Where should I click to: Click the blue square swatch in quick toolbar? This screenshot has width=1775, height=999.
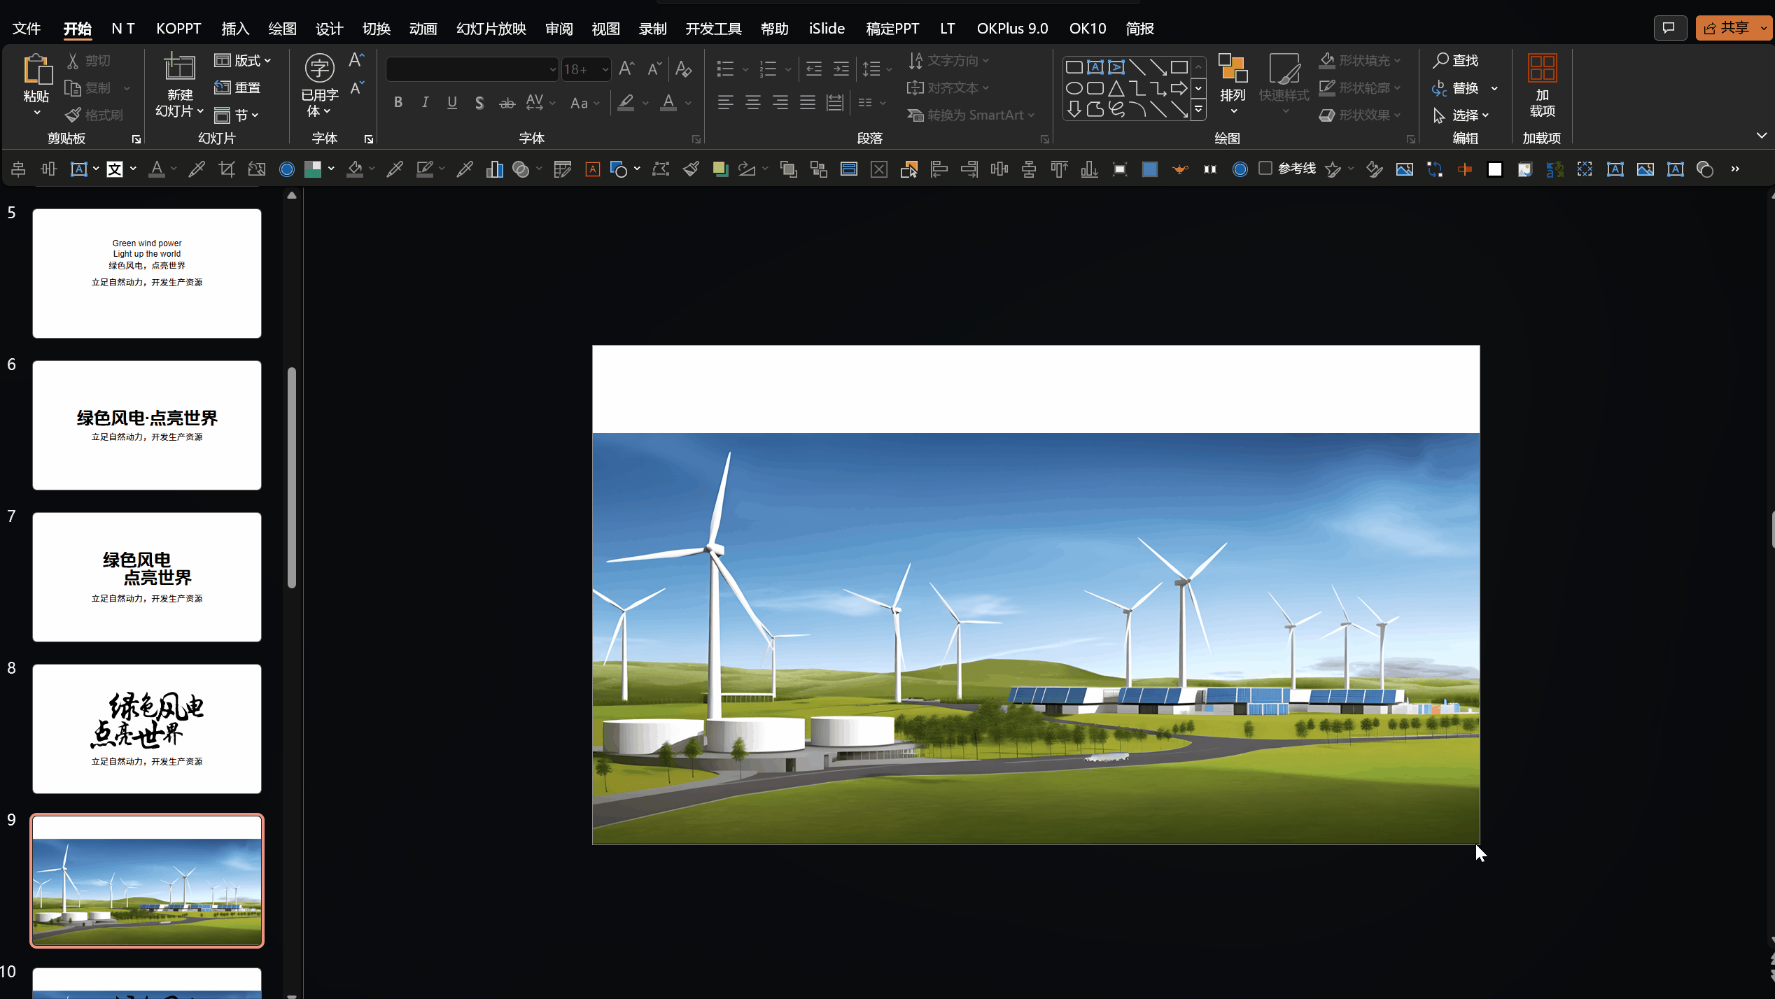(1149, 169)
